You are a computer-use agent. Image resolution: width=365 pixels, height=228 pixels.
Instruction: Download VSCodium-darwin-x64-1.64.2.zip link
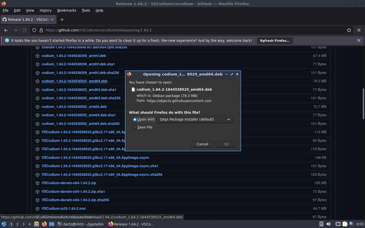pyautogui.click(x=69, y=183)
